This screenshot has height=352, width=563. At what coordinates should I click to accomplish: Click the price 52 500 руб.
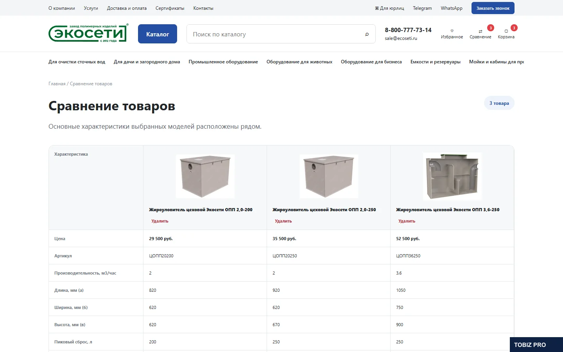pyautogui.click(x=408, y=239)
